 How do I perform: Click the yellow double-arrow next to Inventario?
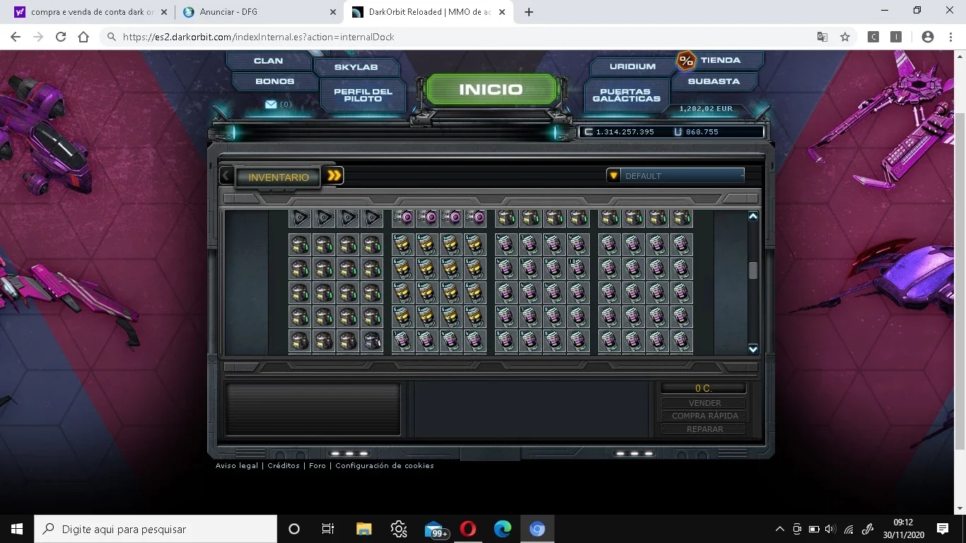[x=334, y=175]
